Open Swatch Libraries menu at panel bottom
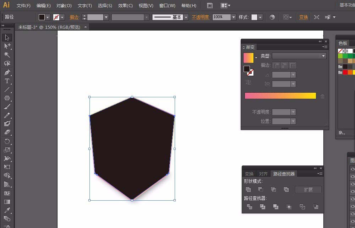This screenshot has width=355, height=228. click(342, 133)
